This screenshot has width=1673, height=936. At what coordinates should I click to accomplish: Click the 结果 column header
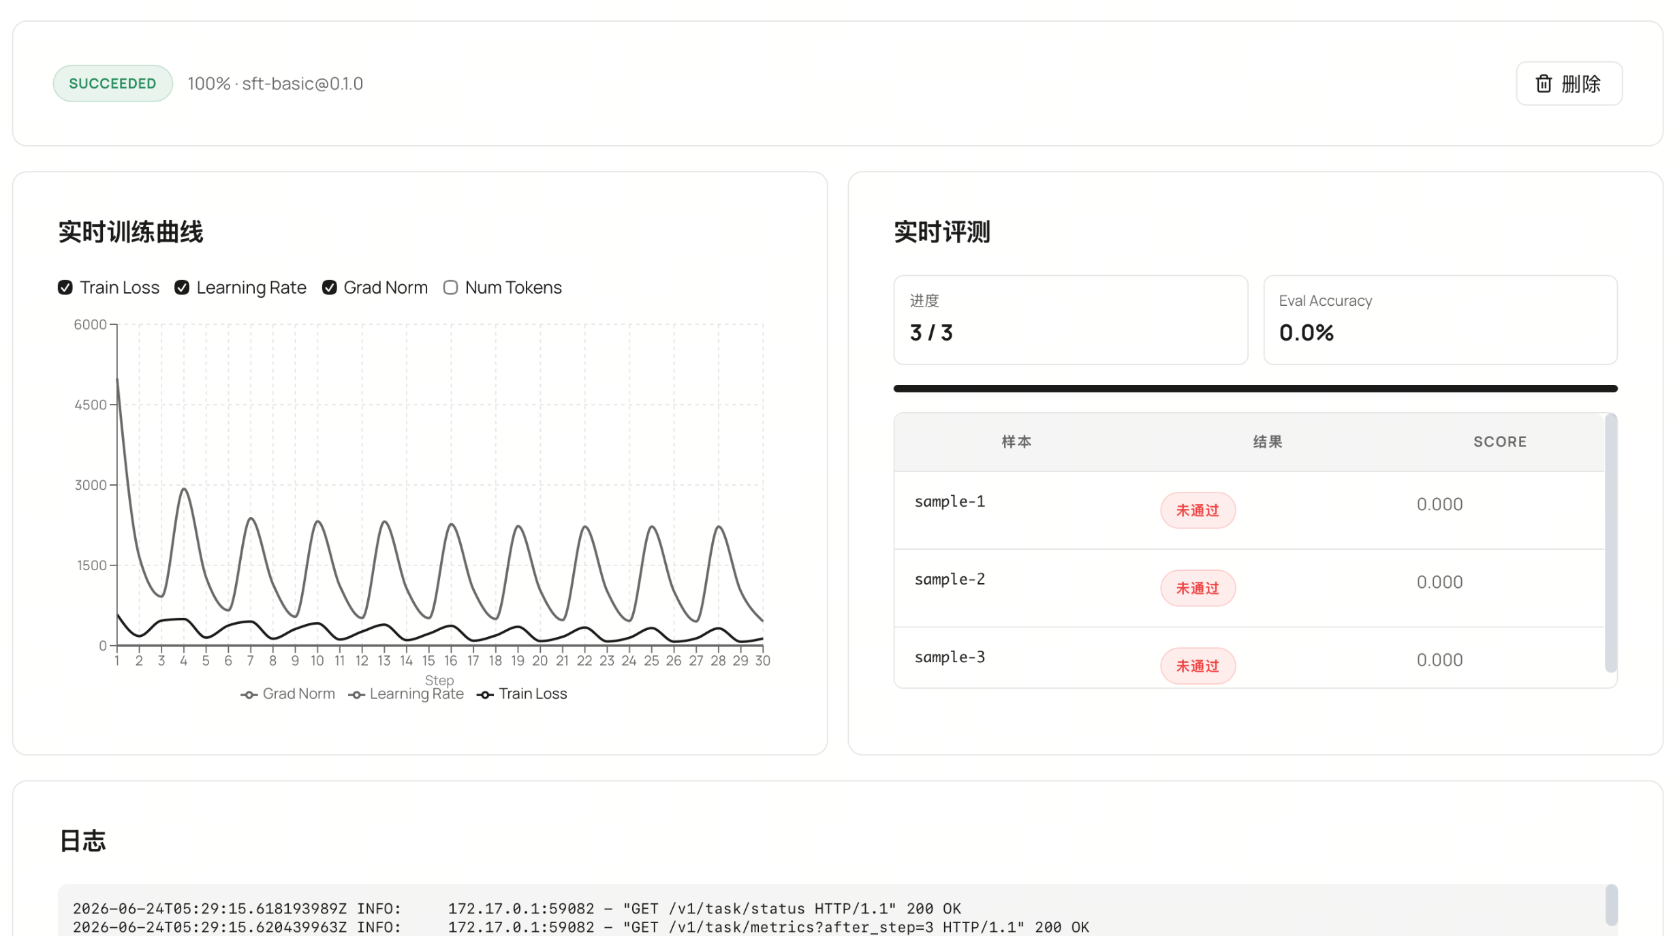(1268, 441)
